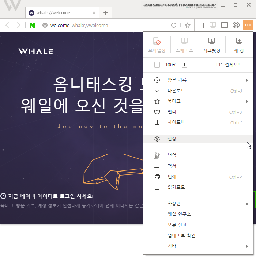Viewport: 256px width, 258px height.
Task: Open 모바일창 mobile window icon
Action: tap(157, 45)
